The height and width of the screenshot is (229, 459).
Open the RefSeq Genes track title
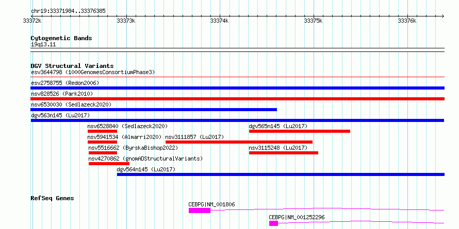52,198
